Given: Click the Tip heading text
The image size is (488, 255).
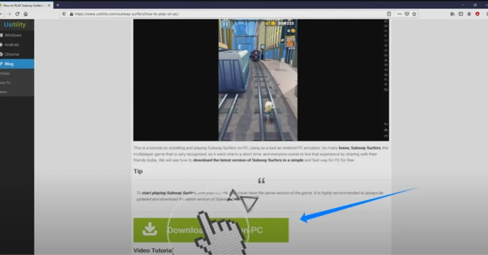Looking at the screenshot, I should click(x=138, y=171).
